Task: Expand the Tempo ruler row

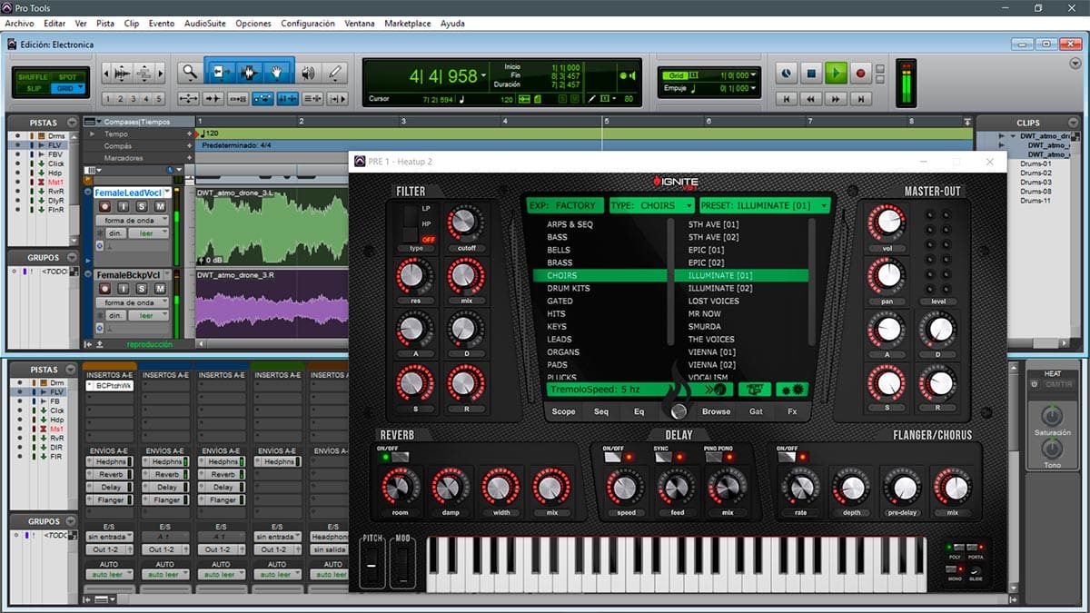Action: click(x=90, y=133)
